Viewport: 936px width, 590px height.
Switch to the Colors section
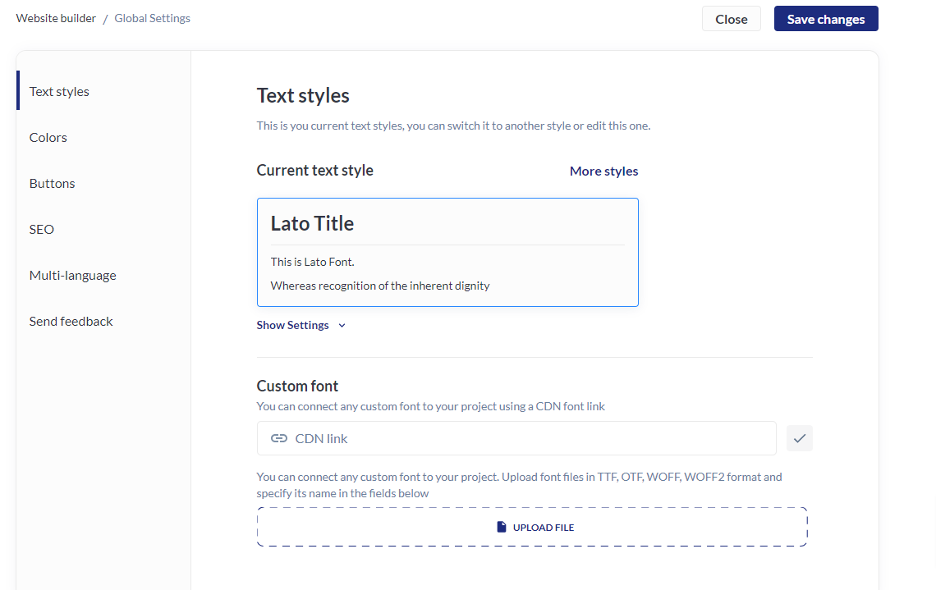(48, 137)
